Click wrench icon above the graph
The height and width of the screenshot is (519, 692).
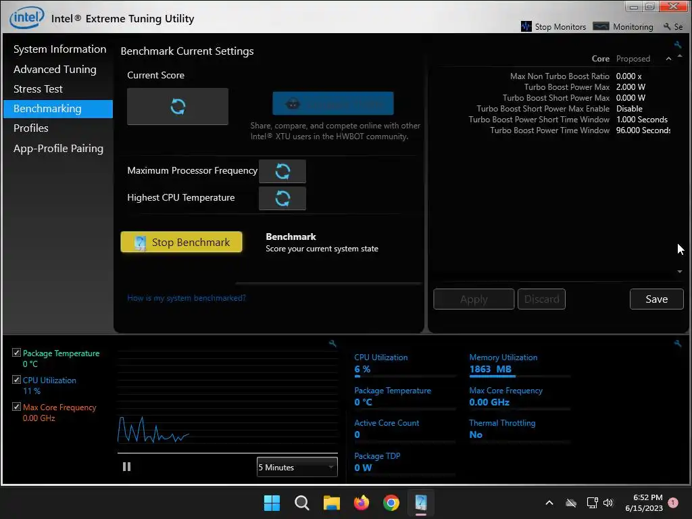click(332, 343)
